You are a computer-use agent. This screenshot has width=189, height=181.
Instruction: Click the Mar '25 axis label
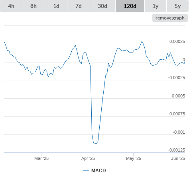click(41, 158)
